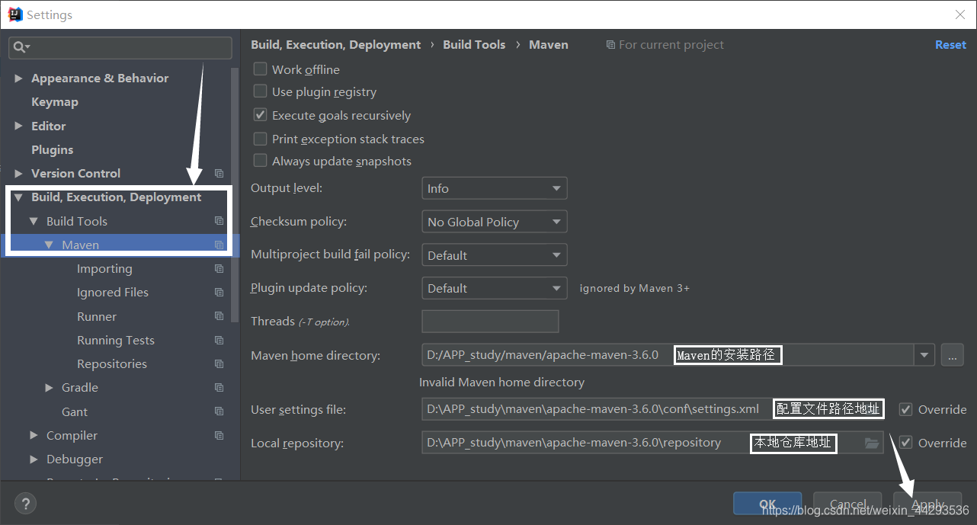This screenshot has width=977, height=525.
Task: Click project-level icon beside Compiler
Action: point(219,436)
